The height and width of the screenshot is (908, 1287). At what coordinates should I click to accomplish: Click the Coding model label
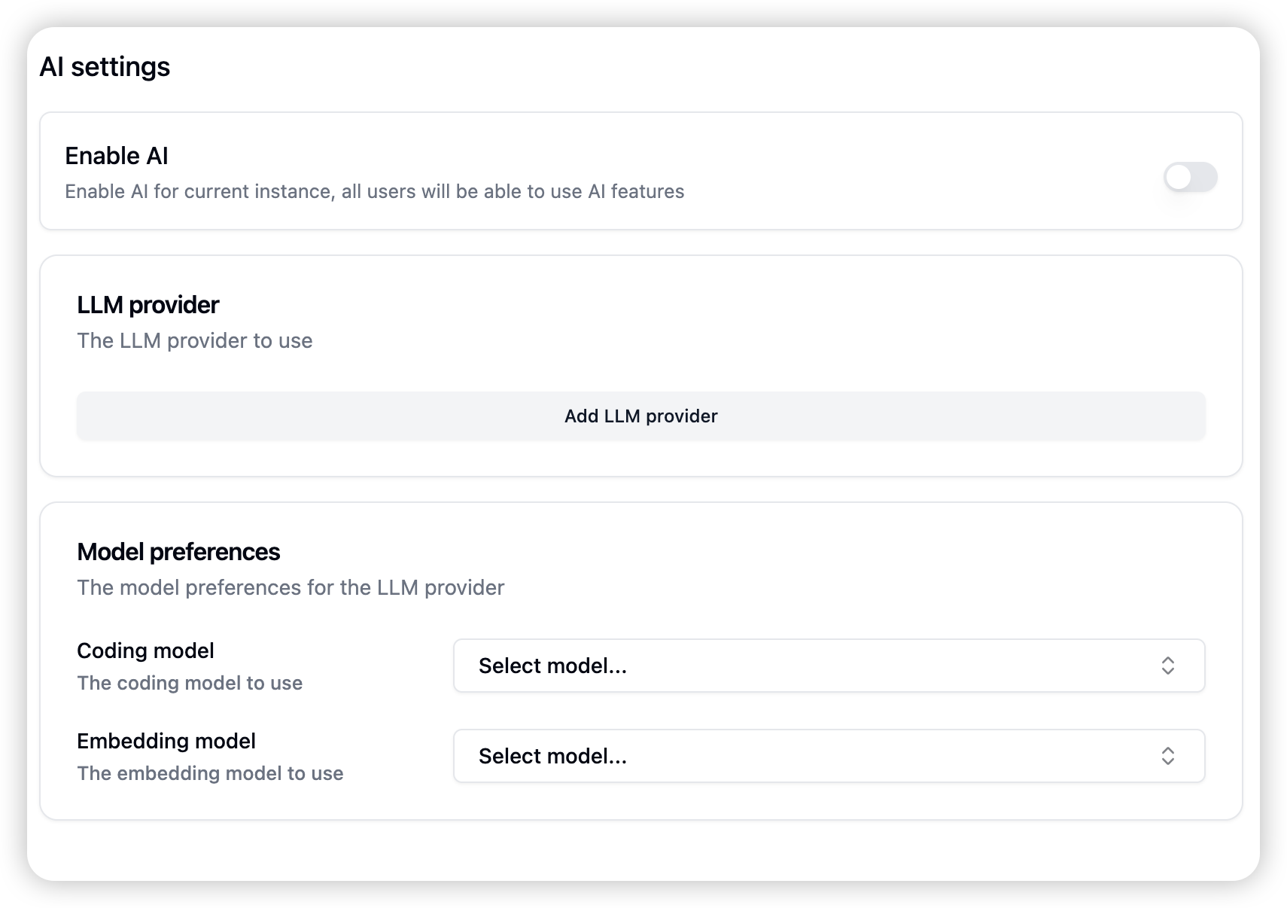point(145,651)
